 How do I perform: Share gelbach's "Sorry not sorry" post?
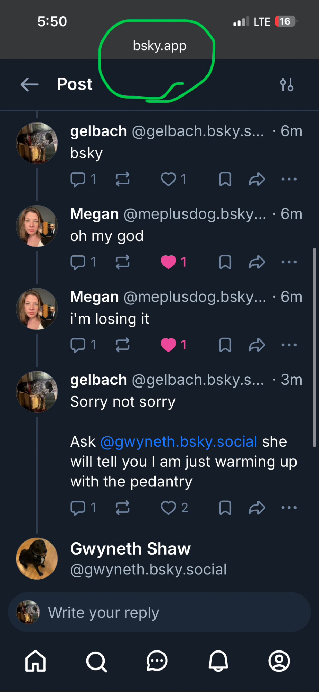pos(257,508)
